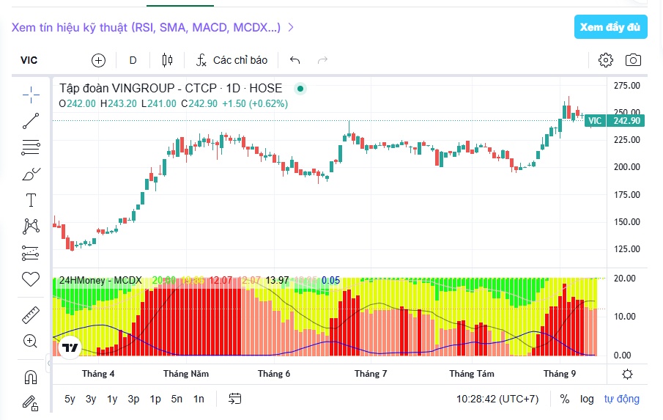The image size is (663, 420).
Task: Change candlestick chart style
Action: click(x=168, y=61)
